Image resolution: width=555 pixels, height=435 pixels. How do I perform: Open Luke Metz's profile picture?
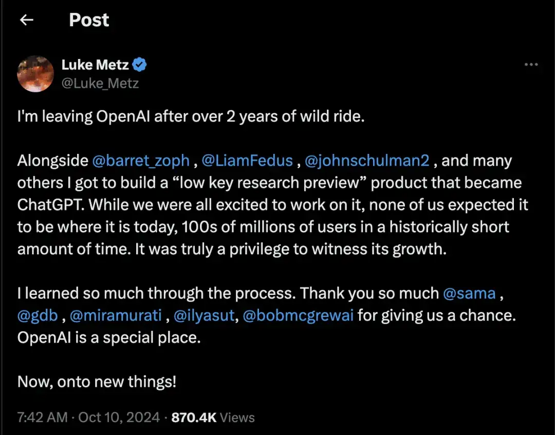coord(35,74)
